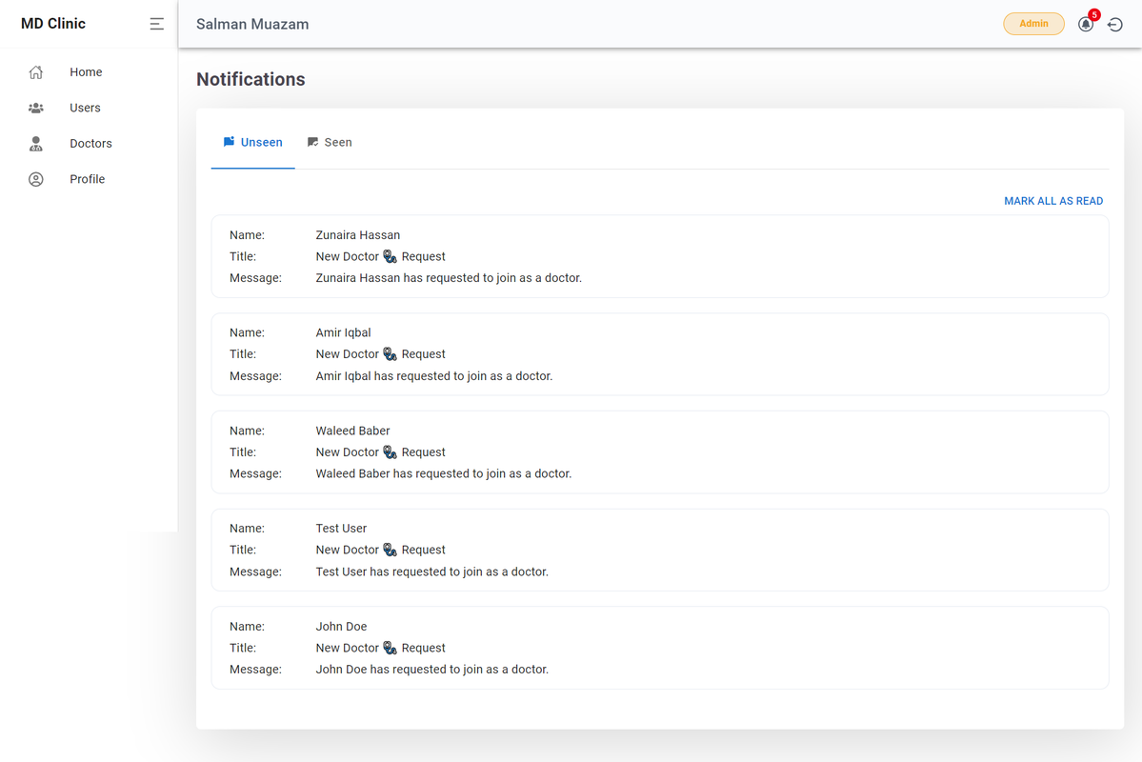This screenshot has height=762, width=1142.
Task: Click the Profile circle icon
Action: (35, 179)
